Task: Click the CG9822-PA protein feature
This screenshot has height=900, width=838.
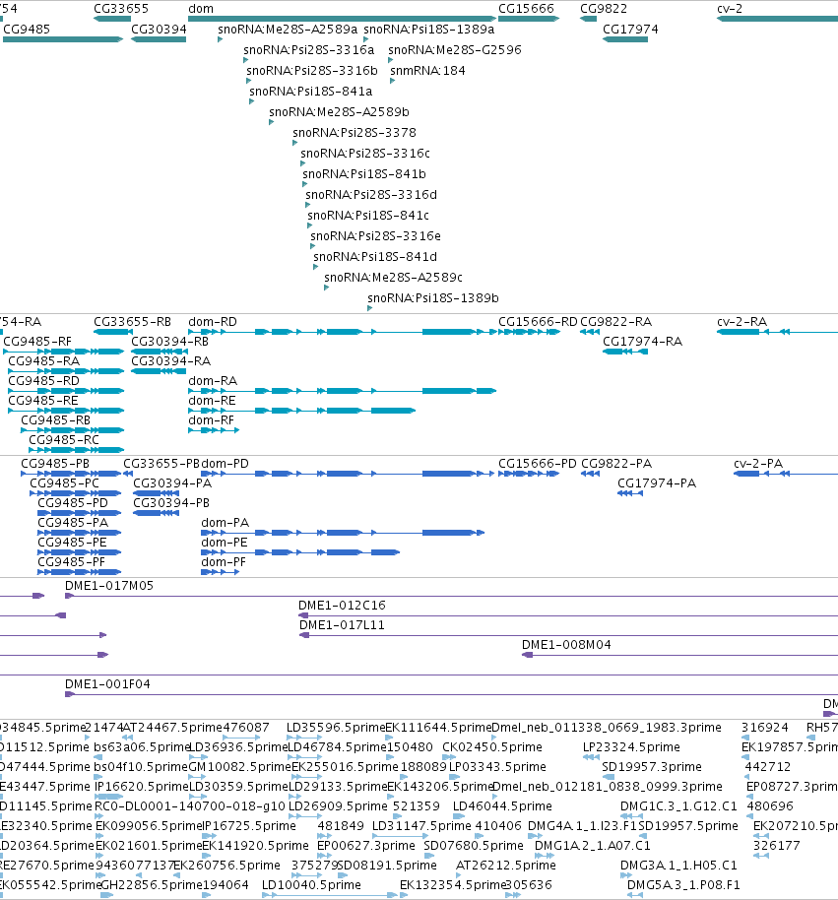Action: pos(590,474)
